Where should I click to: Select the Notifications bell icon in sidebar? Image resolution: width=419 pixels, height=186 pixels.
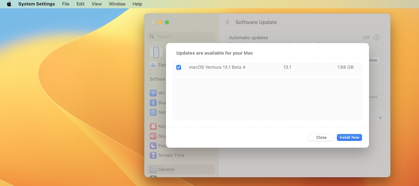pos(153,126)
